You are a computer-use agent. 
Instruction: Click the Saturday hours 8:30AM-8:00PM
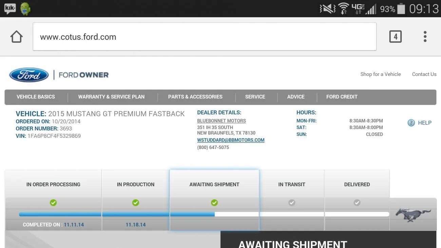click(x=366, y=128)
